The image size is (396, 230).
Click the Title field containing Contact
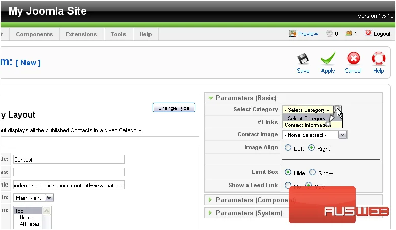[69, 159]
